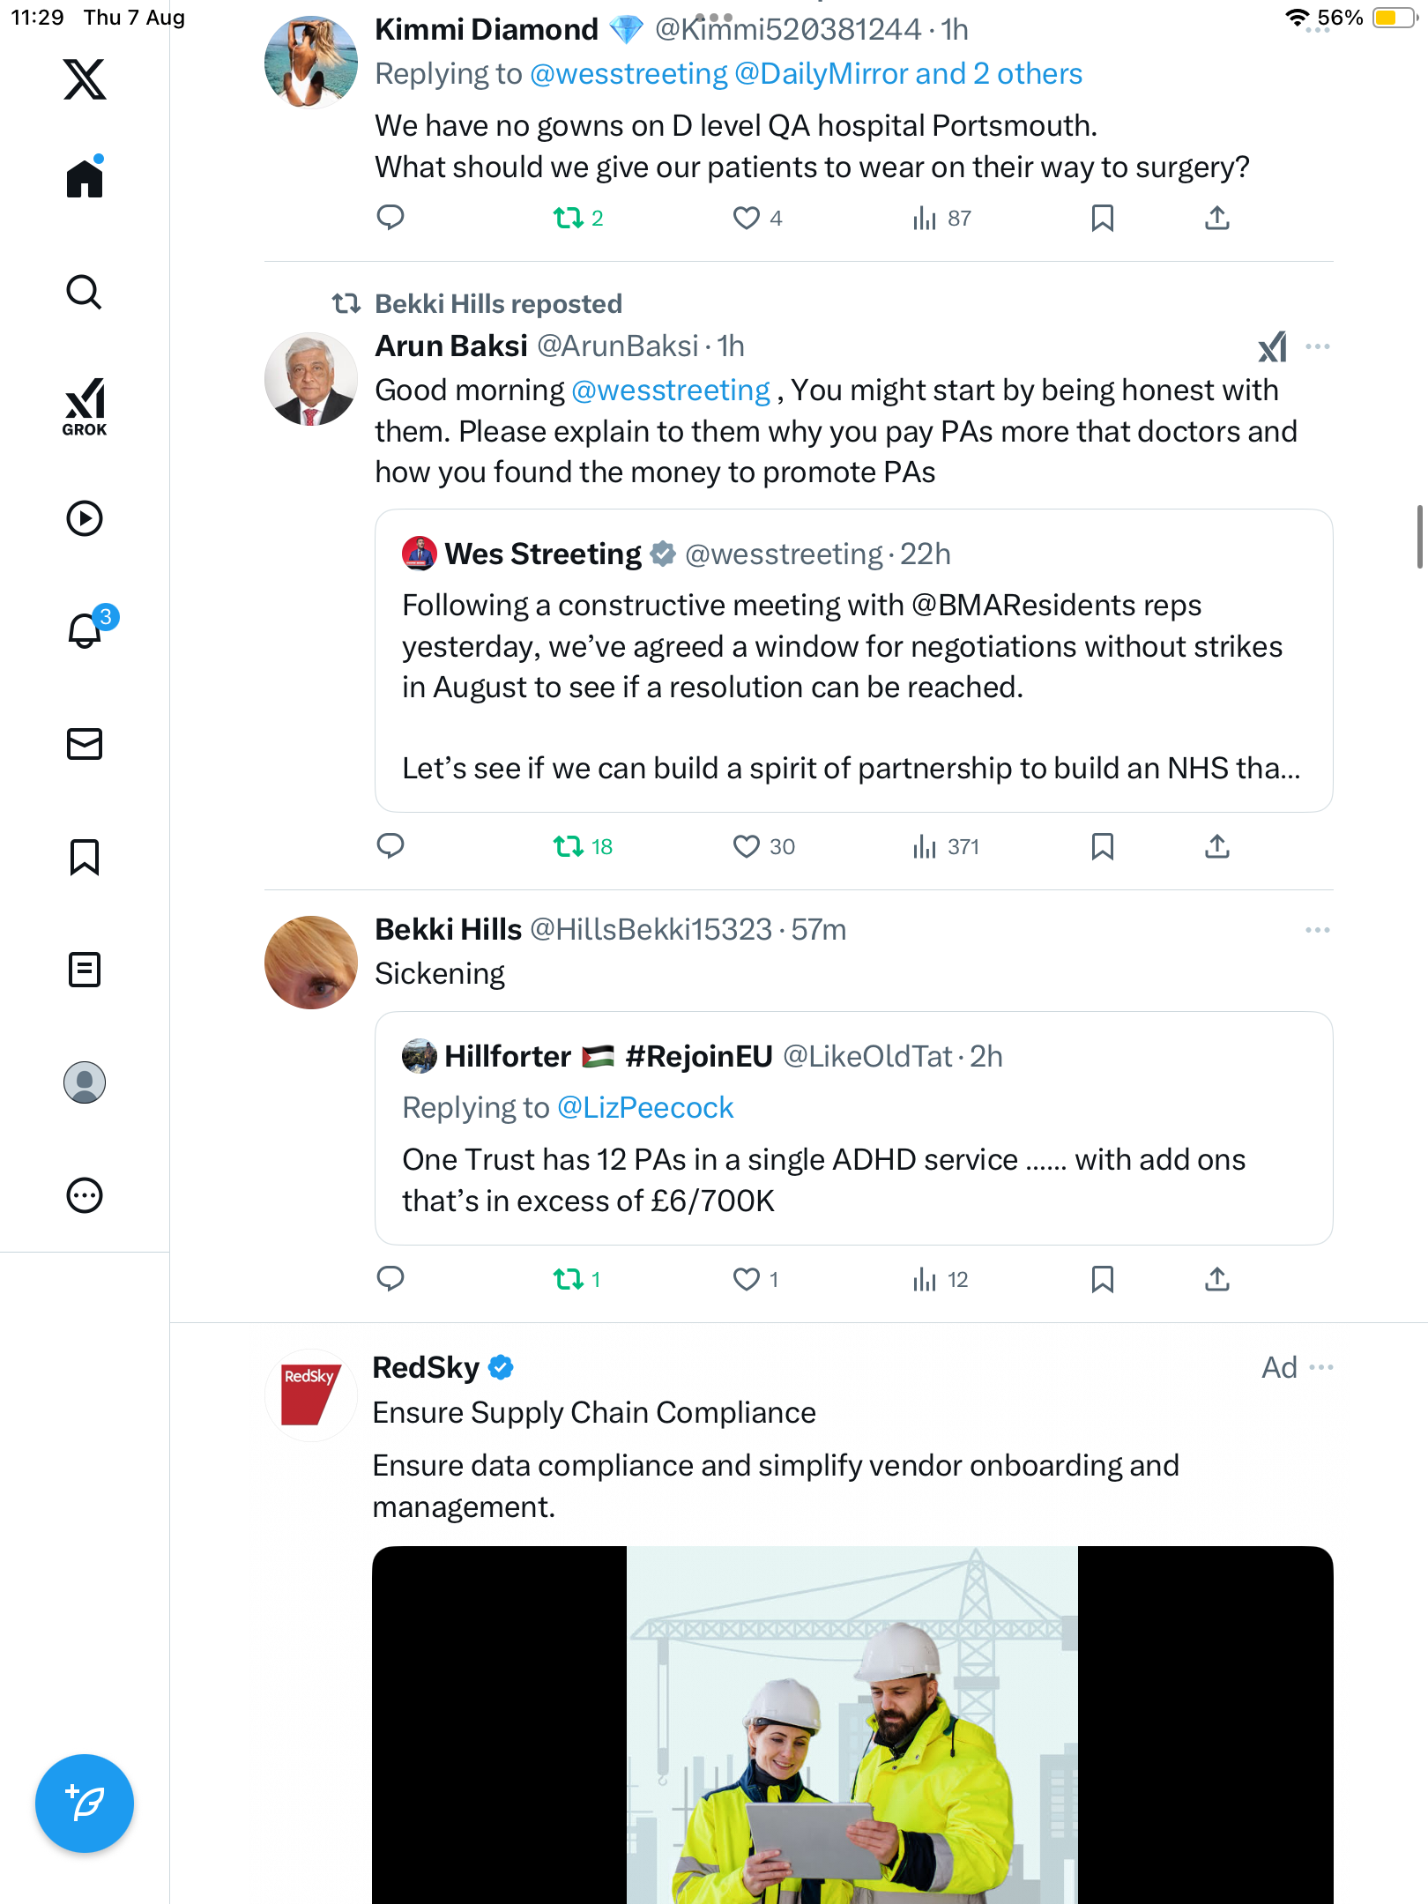The width and height of the screenshot is (1428, 1904).
Task: Compose a new post
Action: 85,1803
